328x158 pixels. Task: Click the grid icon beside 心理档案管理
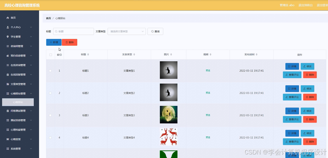pyautogui.click(x=8, y=130)
